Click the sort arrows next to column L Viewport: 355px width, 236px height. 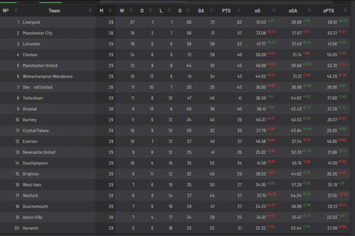[x=170, y=11]
